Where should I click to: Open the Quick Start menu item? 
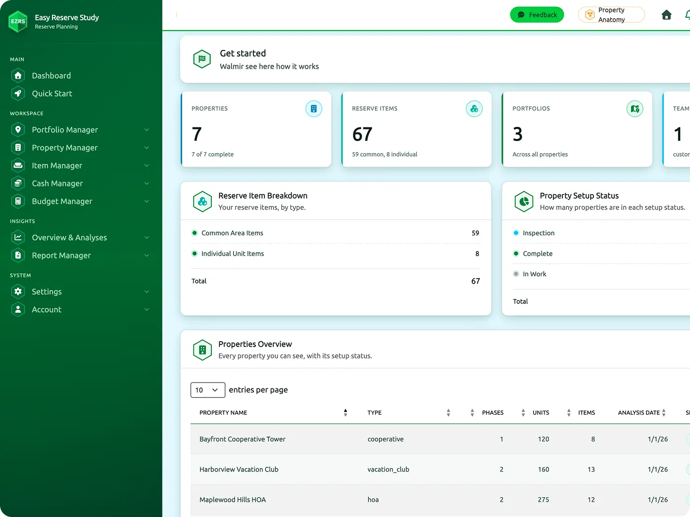tap(81, 93)
